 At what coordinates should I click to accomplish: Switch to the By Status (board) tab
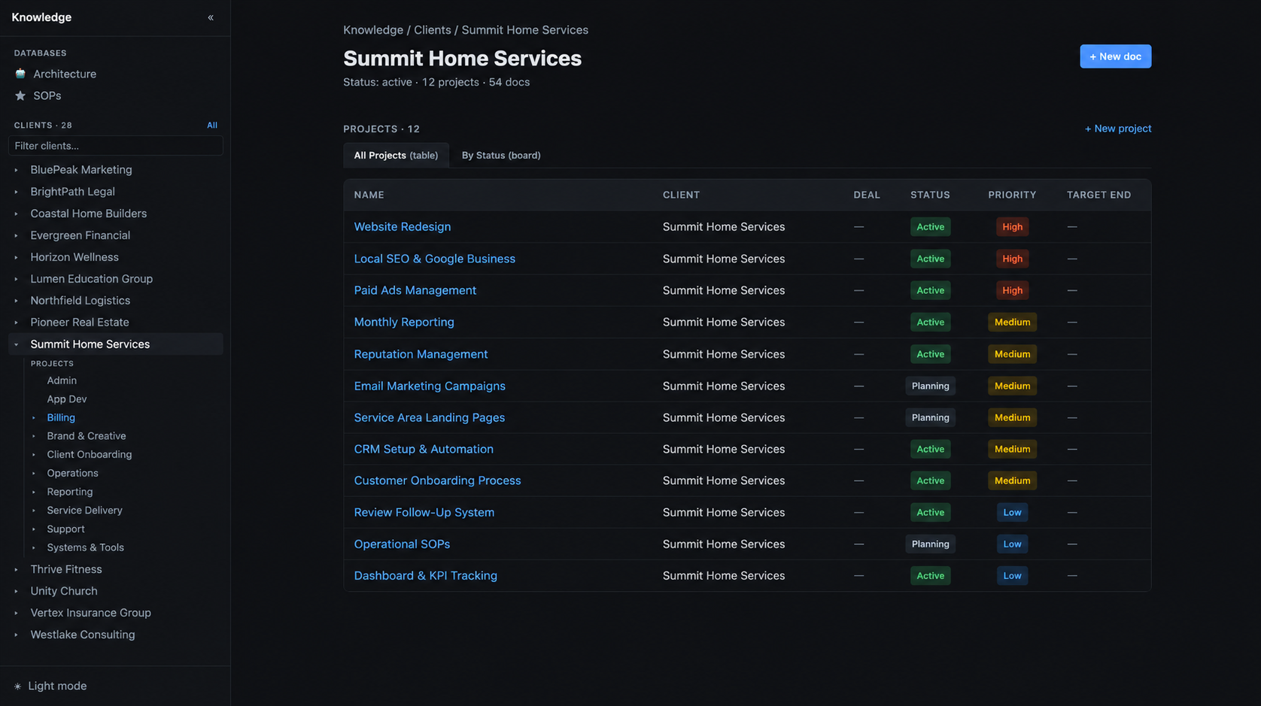point(501,155)
